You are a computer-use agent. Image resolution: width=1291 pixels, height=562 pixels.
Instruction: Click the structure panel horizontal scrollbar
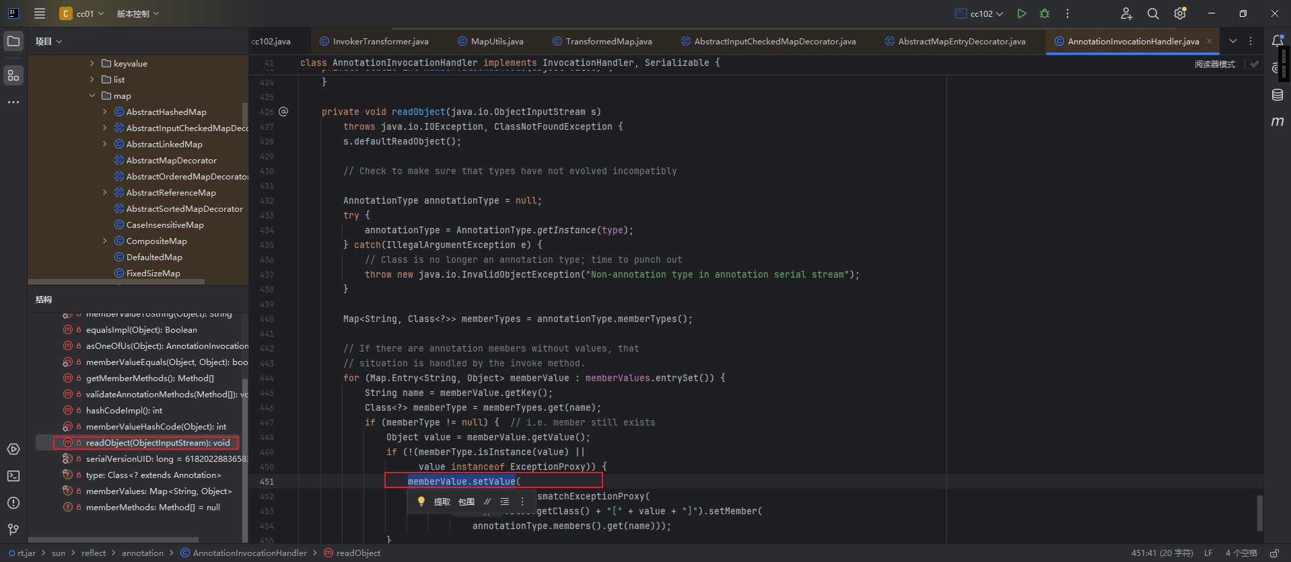[x=113, y=539]
